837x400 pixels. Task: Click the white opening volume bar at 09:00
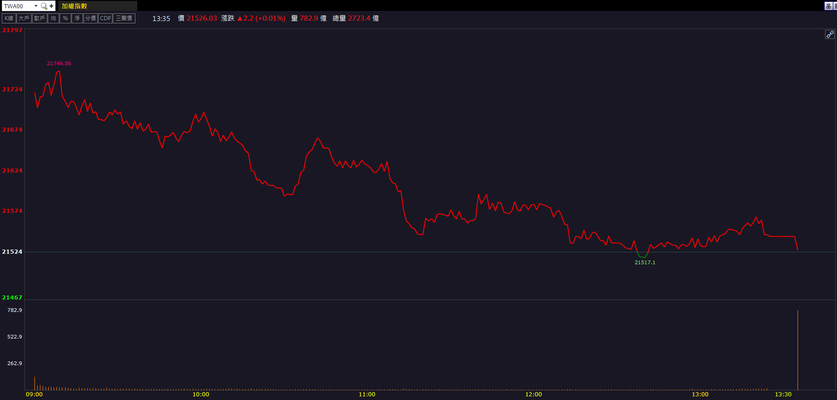[x=34, y=383]
